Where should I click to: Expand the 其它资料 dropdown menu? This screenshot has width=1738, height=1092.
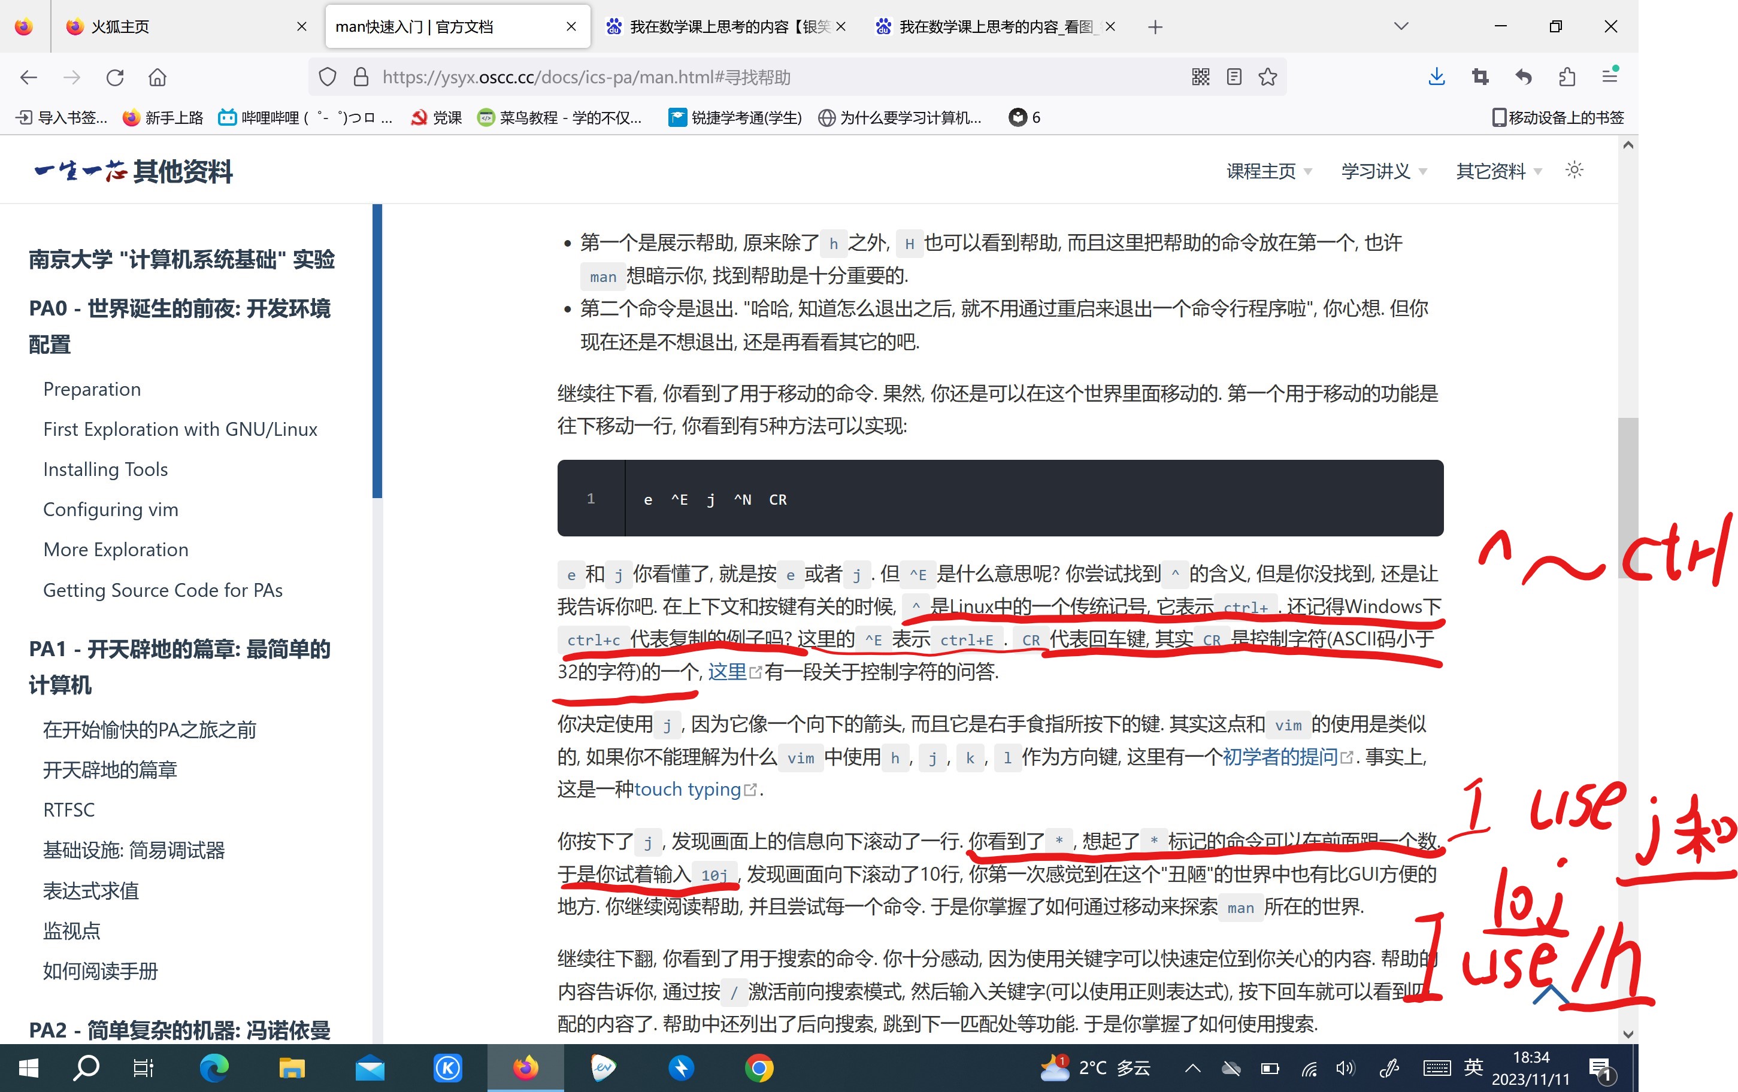tap(1498, 171)
